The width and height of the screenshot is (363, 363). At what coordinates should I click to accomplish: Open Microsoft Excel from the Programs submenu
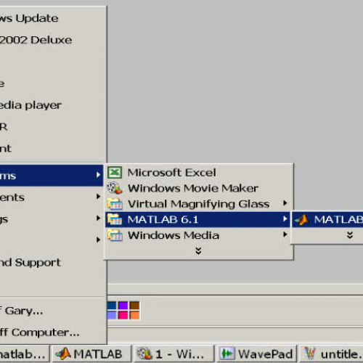[198, 173]
